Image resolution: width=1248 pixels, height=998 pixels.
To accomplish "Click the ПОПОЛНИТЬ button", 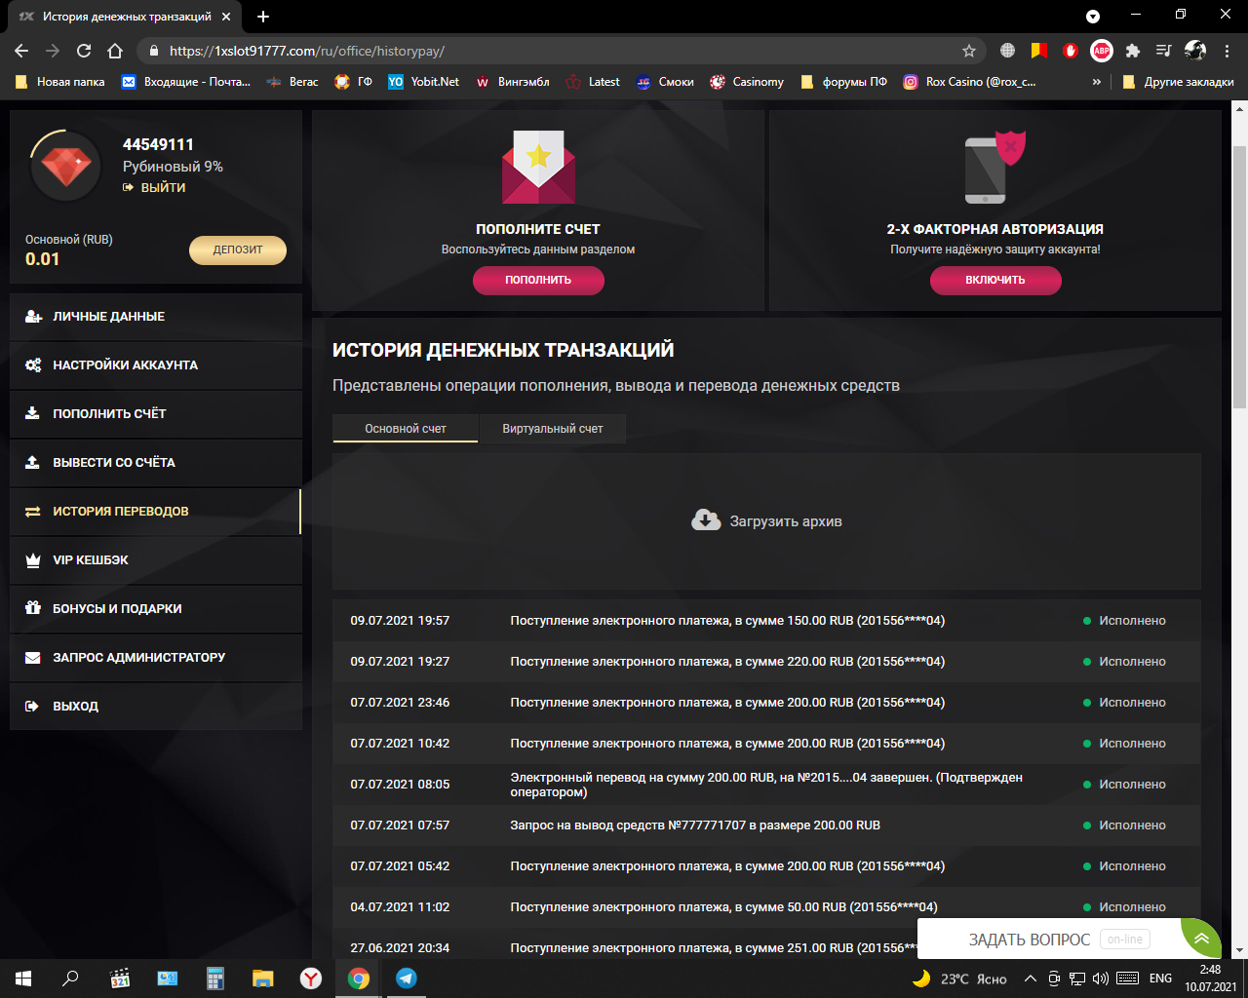I will click(x=538, y=280).
